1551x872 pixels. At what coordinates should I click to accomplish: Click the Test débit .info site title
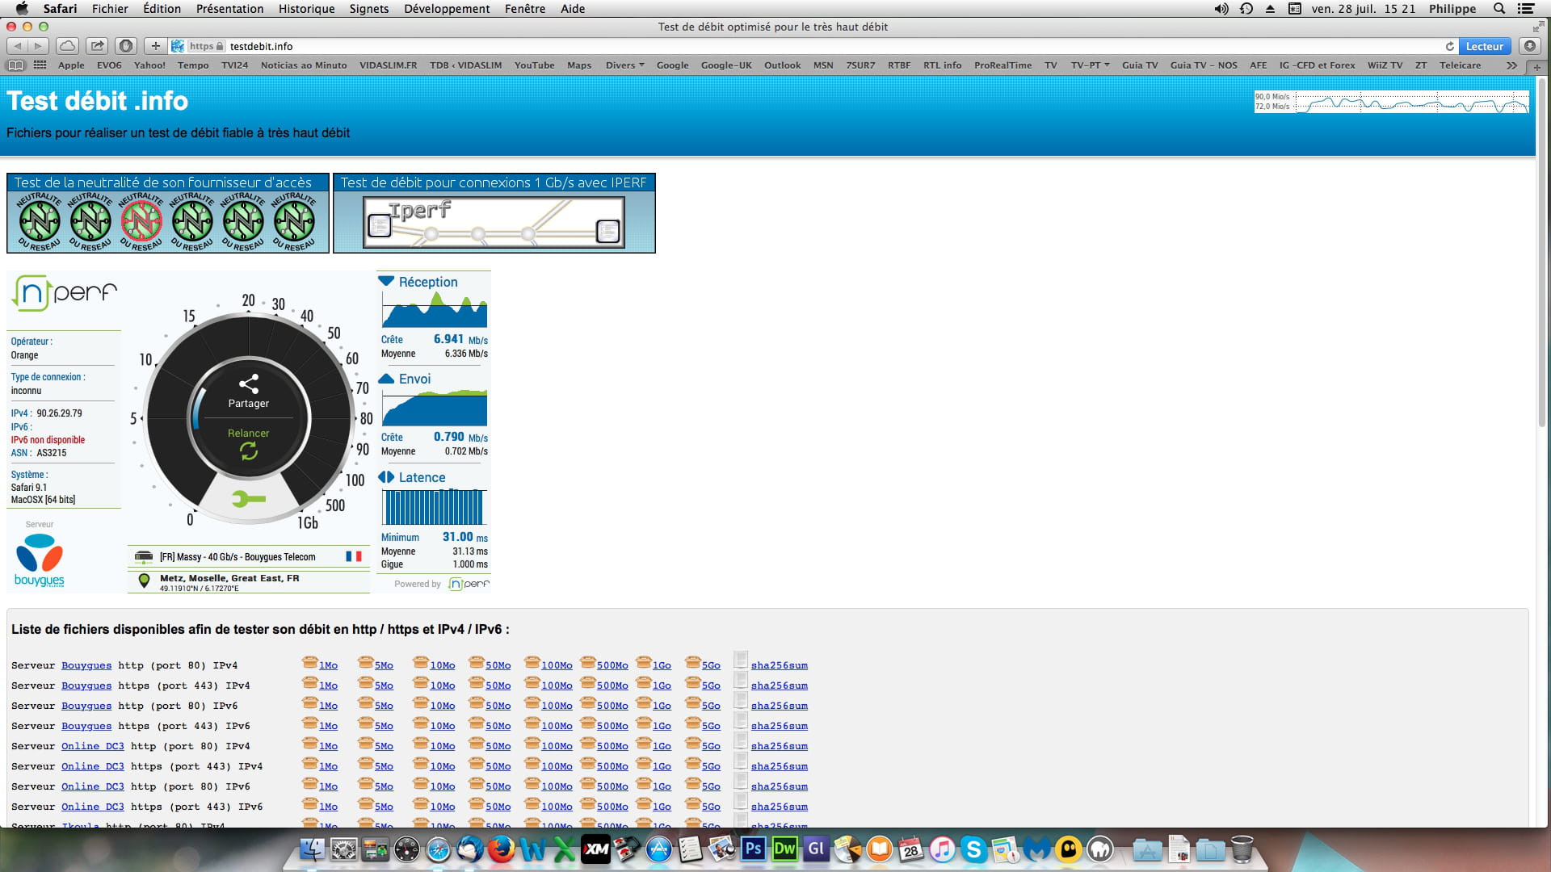pyautogui.click(x=97, y=101)
